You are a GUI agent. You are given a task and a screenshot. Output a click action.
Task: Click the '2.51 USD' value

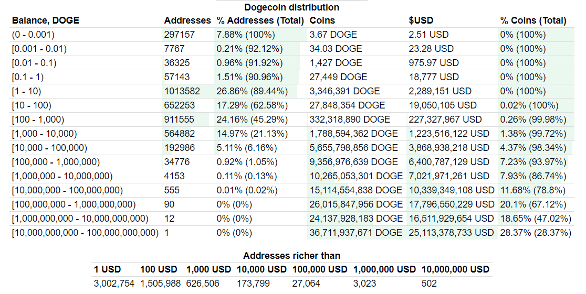click(x=428, y=35)
